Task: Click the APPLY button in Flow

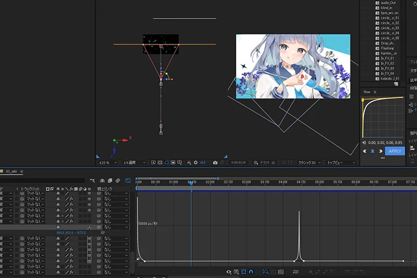Action: 395,151
